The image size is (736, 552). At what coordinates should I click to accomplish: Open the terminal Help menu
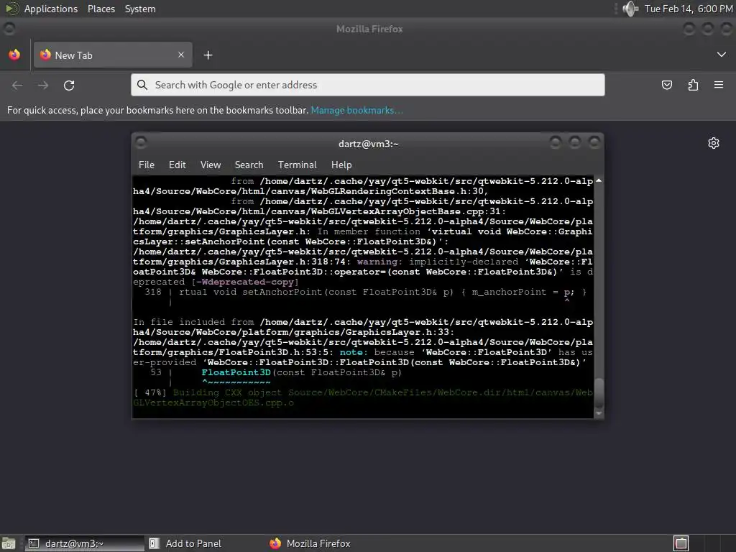pos(341,165)
